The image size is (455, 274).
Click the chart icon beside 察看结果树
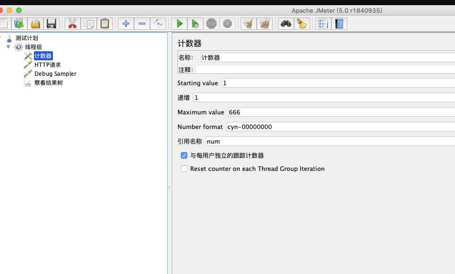point(28,83)
